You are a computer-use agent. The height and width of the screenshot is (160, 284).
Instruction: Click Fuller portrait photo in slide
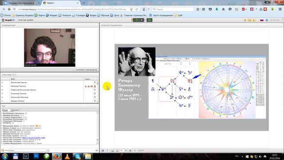[137, 62]
